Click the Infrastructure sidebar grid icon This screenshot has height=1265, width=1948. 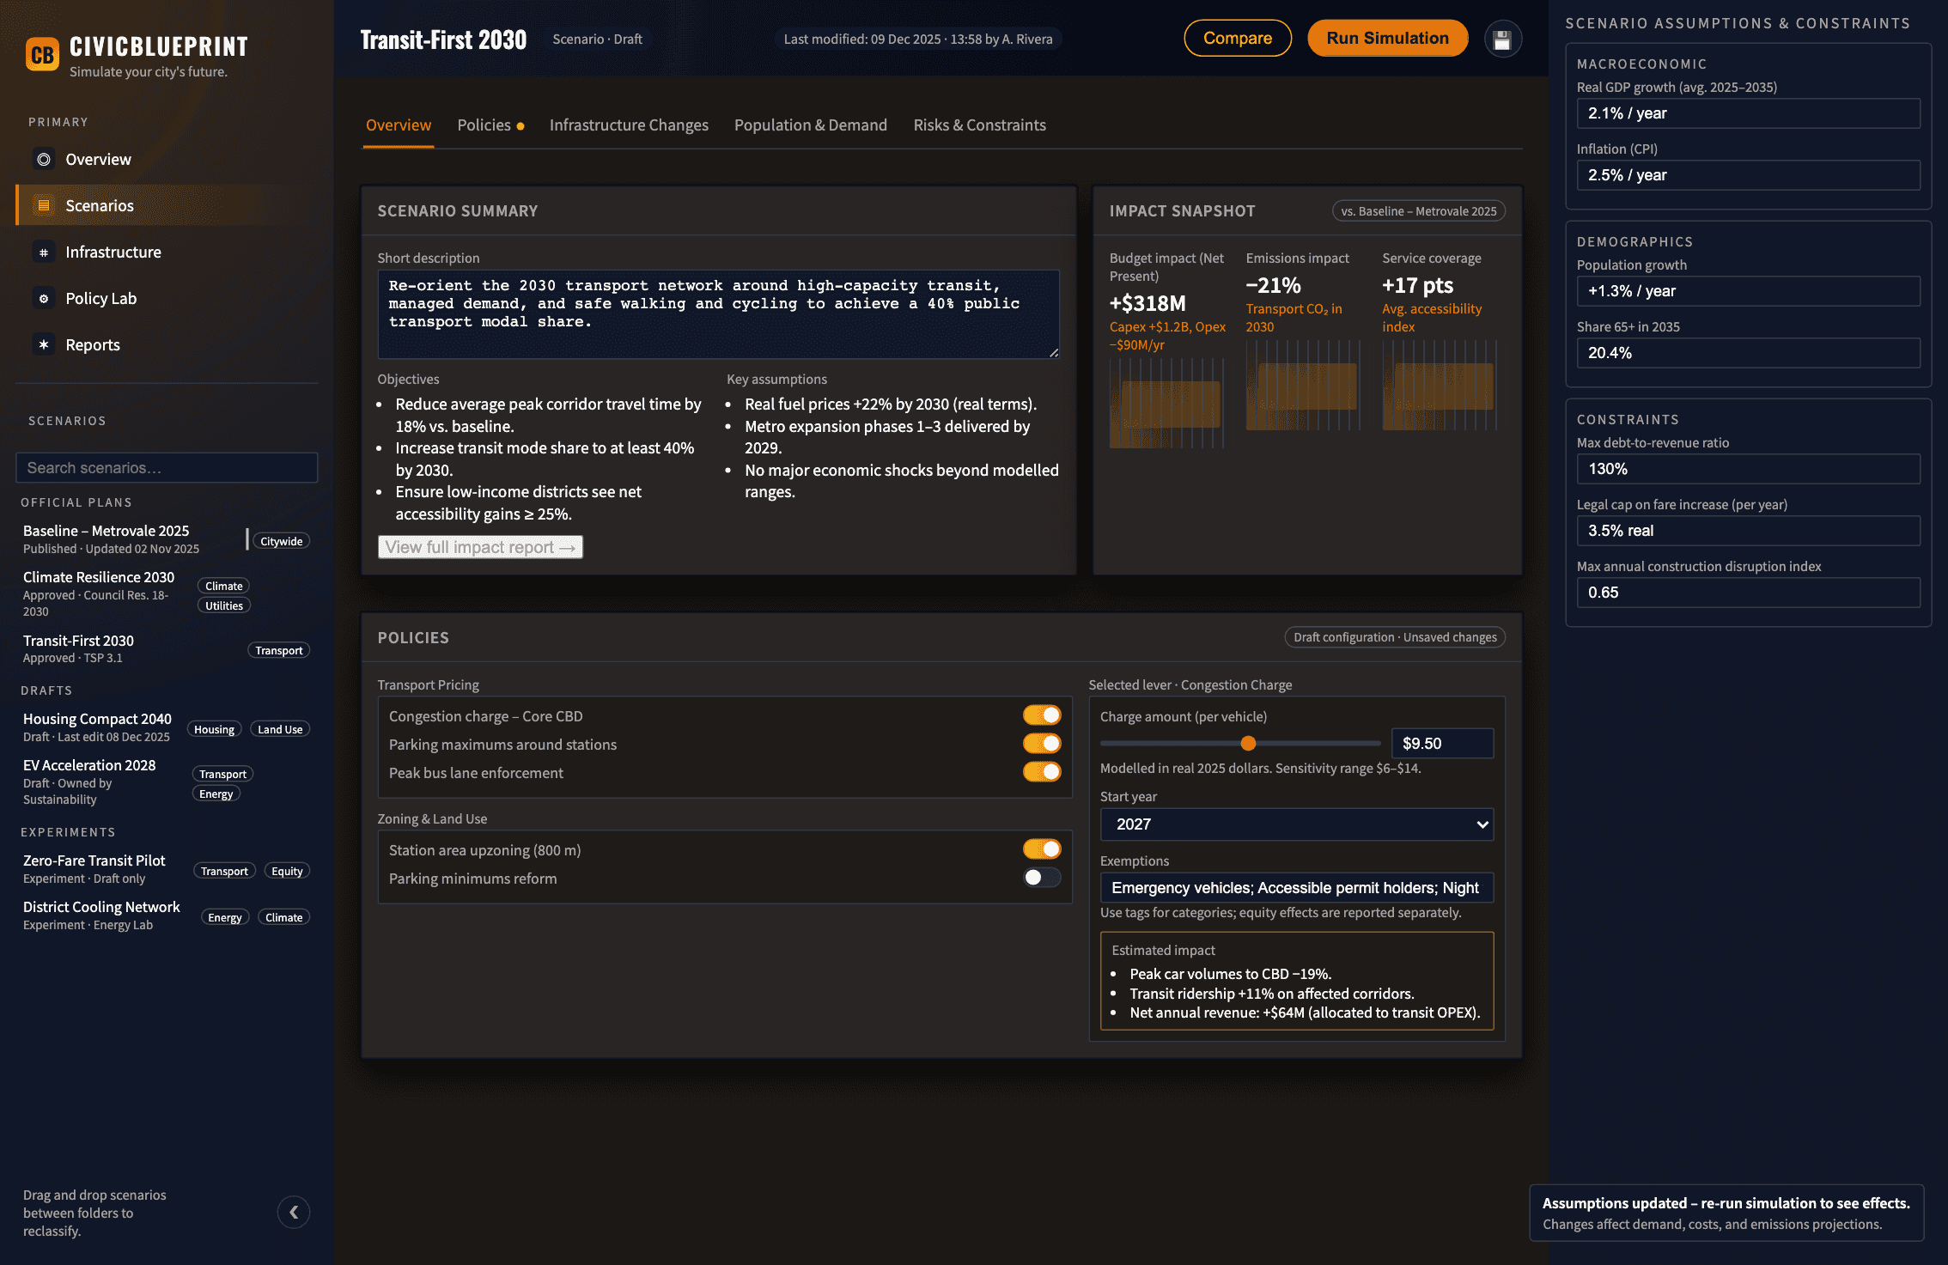[44, 252]
